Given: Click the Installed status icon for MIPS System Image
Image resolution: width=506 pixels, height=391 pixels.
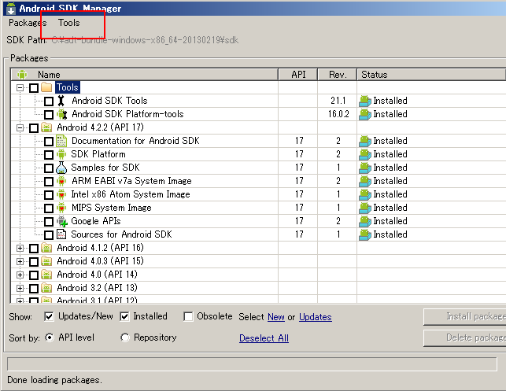Looking at the screenshot, I should pos(365,208).
